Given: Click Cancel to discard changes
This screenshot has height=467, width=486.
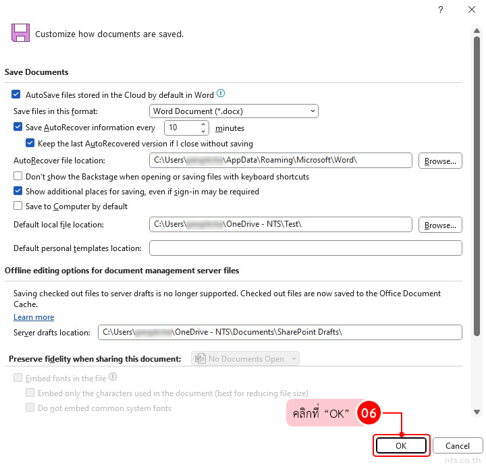Looking at the screenshot, I should tap(457, 445).
